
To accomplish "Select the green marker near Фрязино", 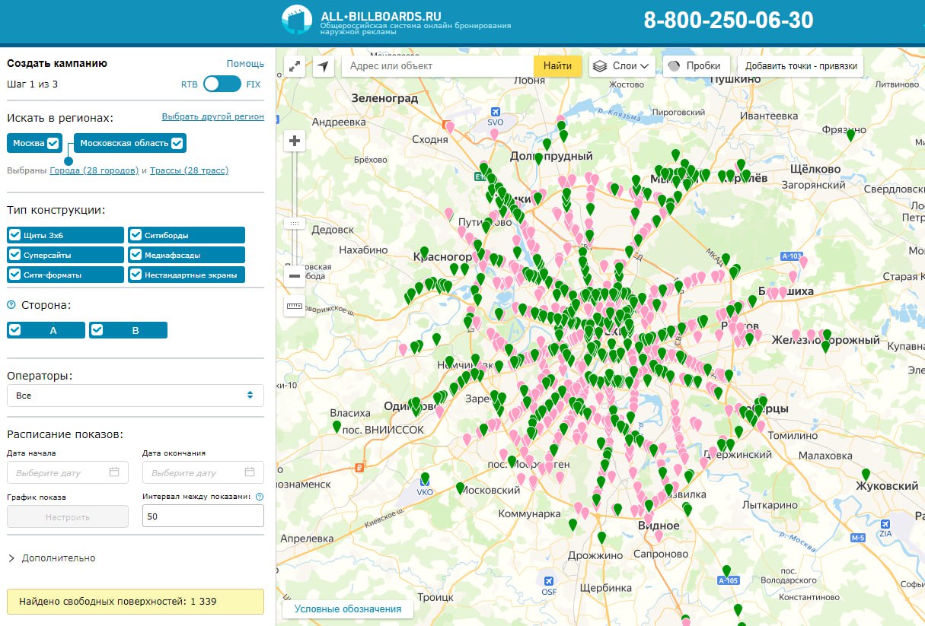I will 850,135.
